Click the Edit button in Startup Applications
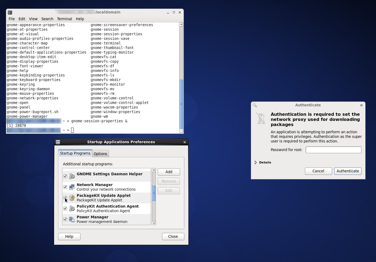376x262 pixels. 169,191
